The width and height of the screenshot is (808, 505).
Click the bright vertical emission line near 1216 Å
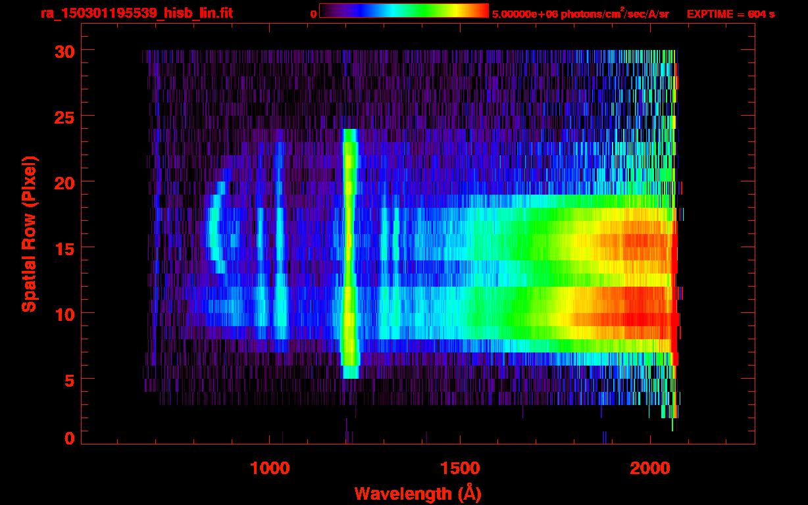tap(349, 253)
